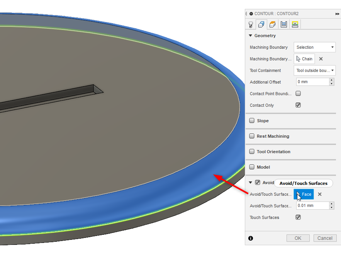Open the Heights tab icon
The width and height of the screenshot is (341, 270).
coord(273,24)
